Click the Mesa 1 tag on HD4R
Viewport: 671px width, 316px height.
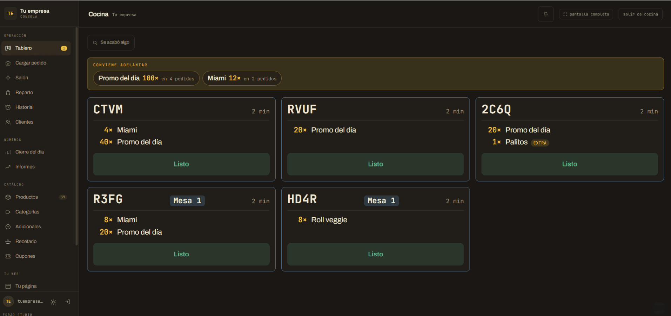382,200
